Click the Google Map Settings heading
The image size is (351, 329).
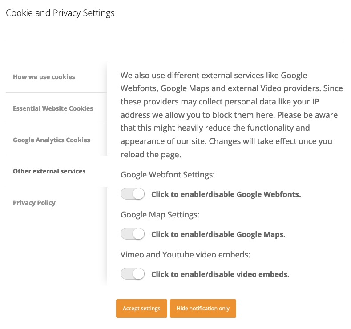click(160, 214)
